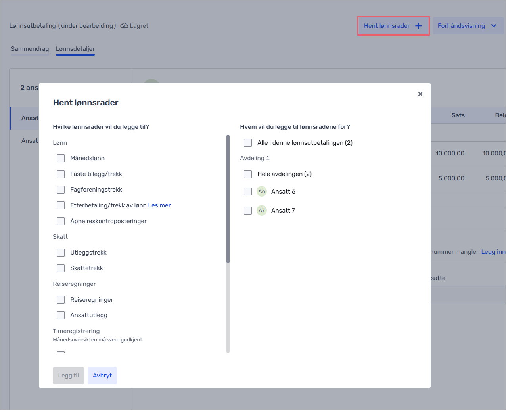The width and height of the screenshot is (506, 410).
Task: Expand the Forhåndsvisning dropdown arrow
Action: pyautogui.click(x=494, y=26)
